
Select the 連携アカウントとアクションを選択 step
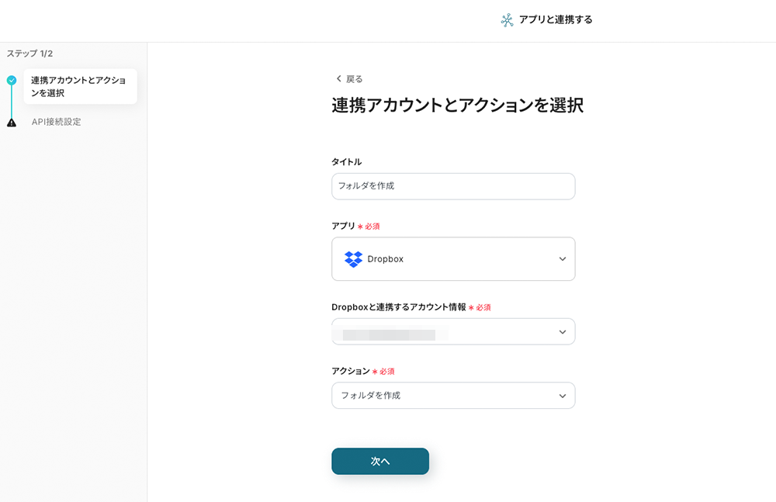[x=79, y=87]
